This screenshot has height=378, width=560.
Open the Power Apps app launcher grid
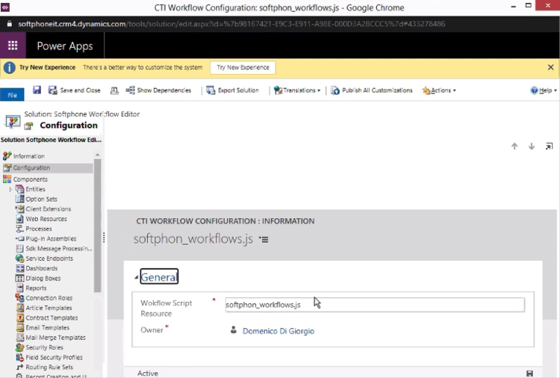coord(13,46)
